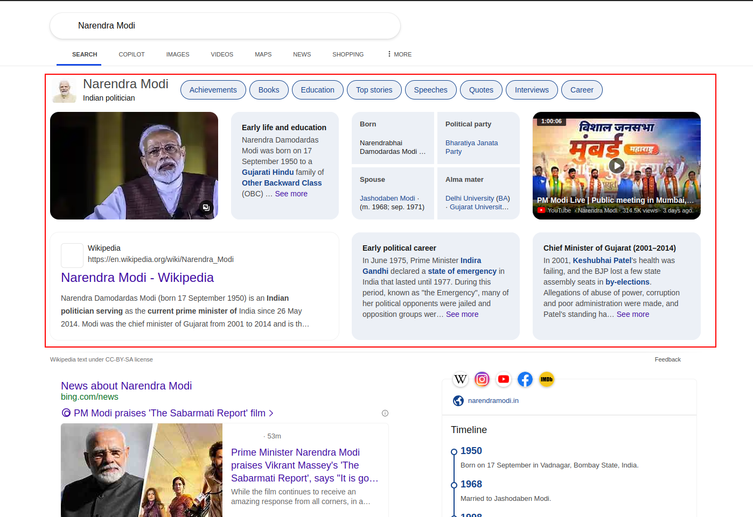The height and width of the screenshot is (517, 753).
Task: Click the Wikipedia favicon box
Action: tap(72, 255)
